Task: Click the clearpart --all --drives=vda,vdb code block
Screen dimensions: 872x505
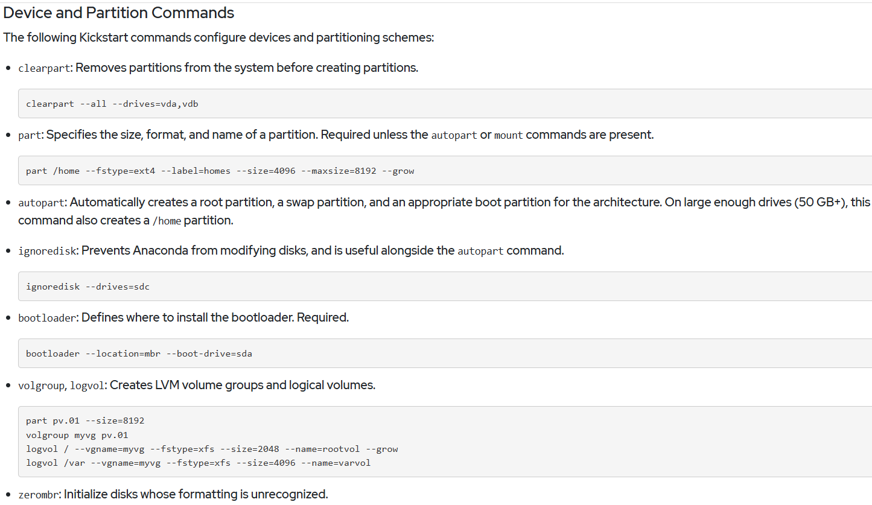Action: click(445, 104)
